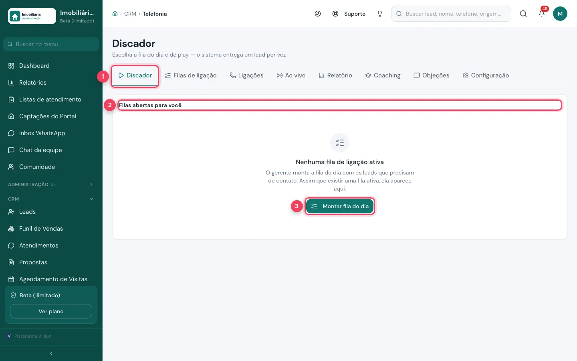Expand the Administração section
Image resolution: width=577 pixels, height=361 pixels.
coord(51,185)
